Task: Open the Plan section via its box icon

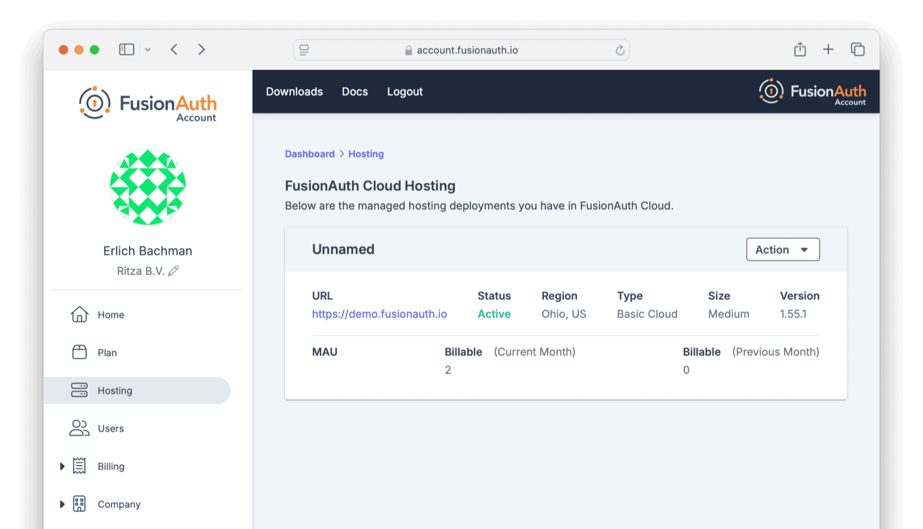Action: [x=79, y=352]
